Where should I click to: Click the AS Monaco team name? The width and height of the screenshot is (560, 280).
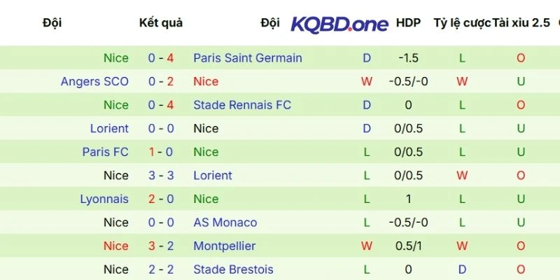tap(225, 223)
